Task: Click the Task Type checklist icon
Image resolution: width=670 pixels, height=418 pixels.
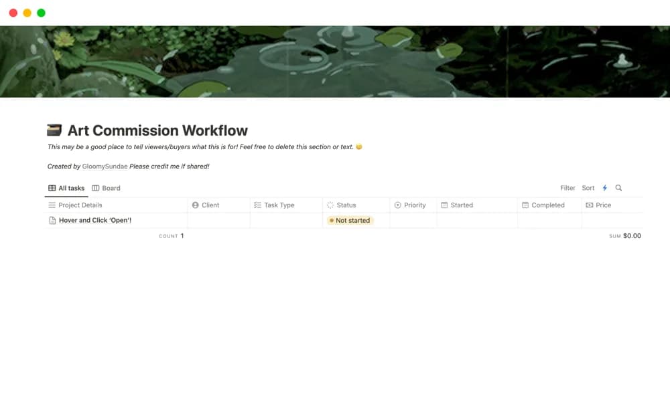Action: click(x=257, y=205)
